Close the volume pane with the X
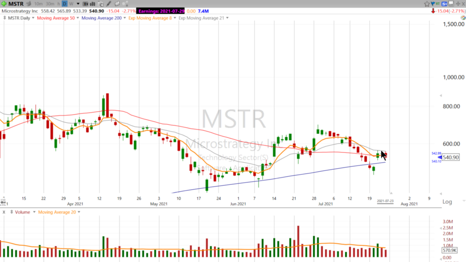Viewport: 466px width, 262px height. (4, 212)
